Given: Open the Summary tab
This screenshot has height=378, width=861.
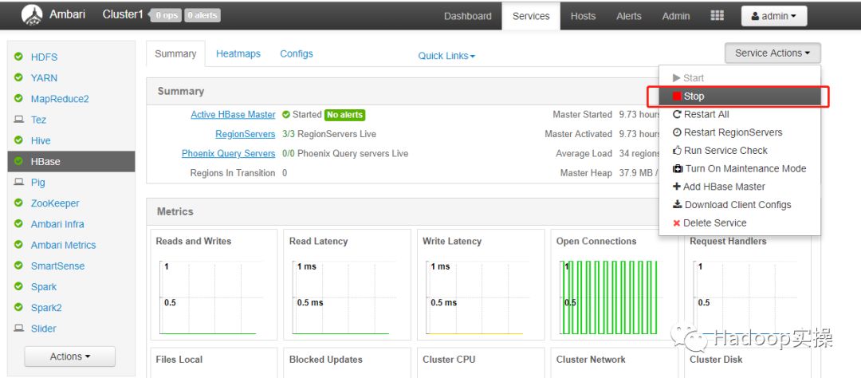Looking at the screenshot, I should 175,54.
